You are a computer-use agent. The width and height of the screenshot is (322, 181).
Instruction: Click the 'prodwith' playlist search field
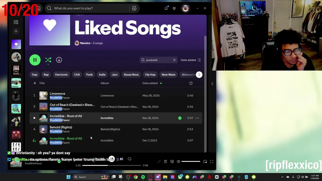click(158, 60)
